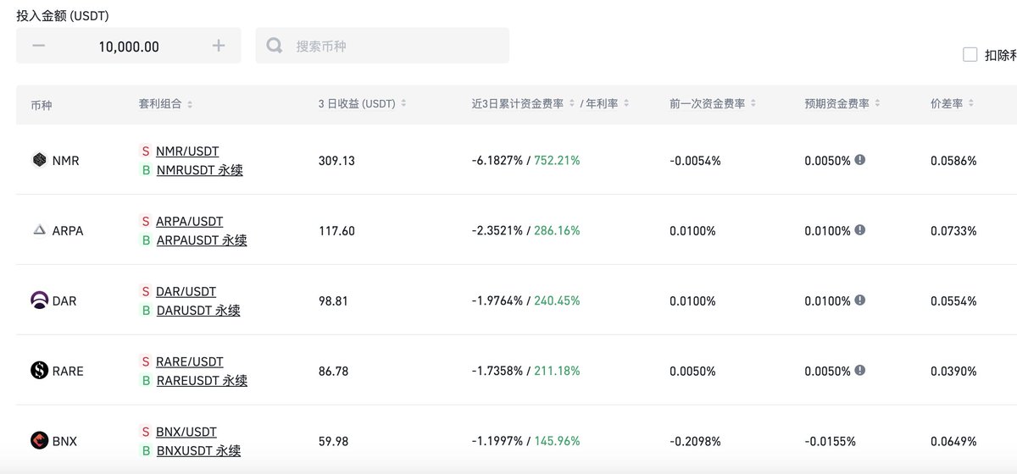This screenshot has height=474, width=1017.
Task: Select NMR 3-day profit value 309.13
Action: point(336,160)
